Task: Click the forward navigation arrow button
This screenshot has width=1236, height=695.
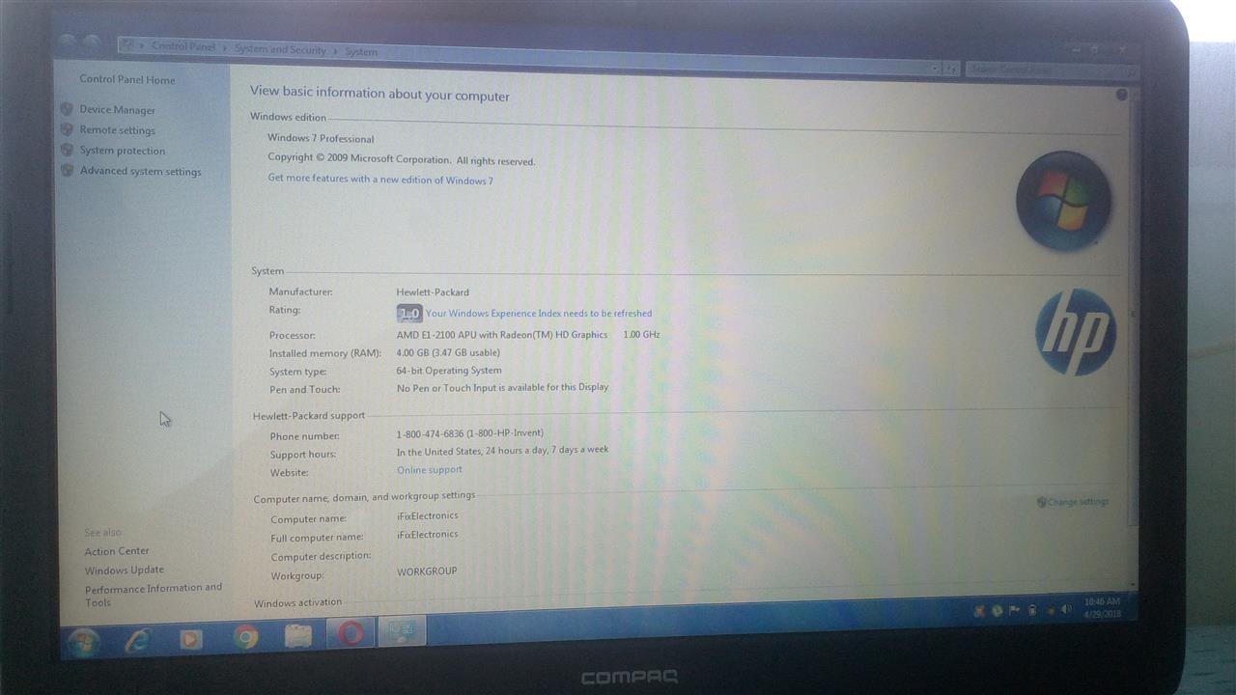Action: coord(91,42)
